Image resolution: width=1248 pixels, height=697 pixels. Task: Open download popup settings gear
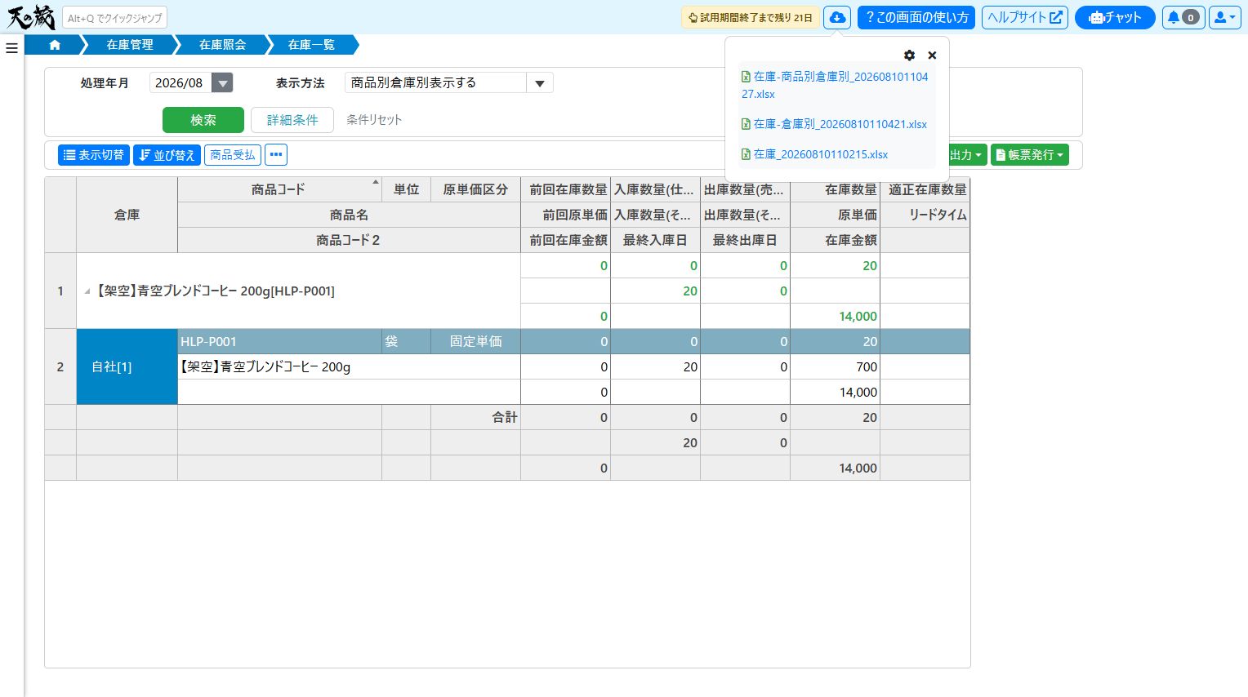tap(909, 55)
